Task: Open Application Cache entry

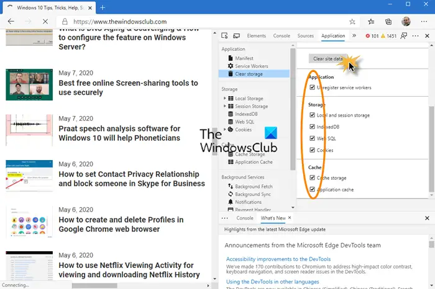Action: (254, 162)
